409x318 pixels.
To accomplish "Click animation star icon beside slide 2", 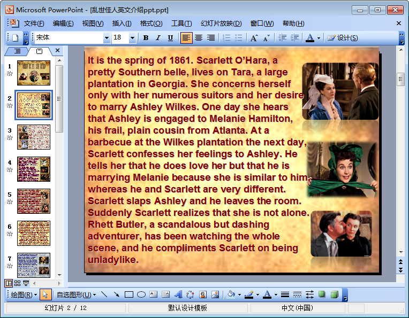I will [x=10, y=105].
